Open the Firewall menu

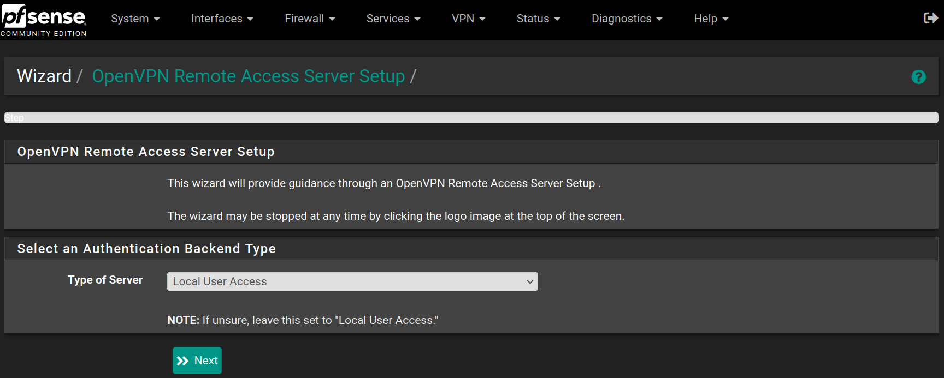tap(310, 19)
